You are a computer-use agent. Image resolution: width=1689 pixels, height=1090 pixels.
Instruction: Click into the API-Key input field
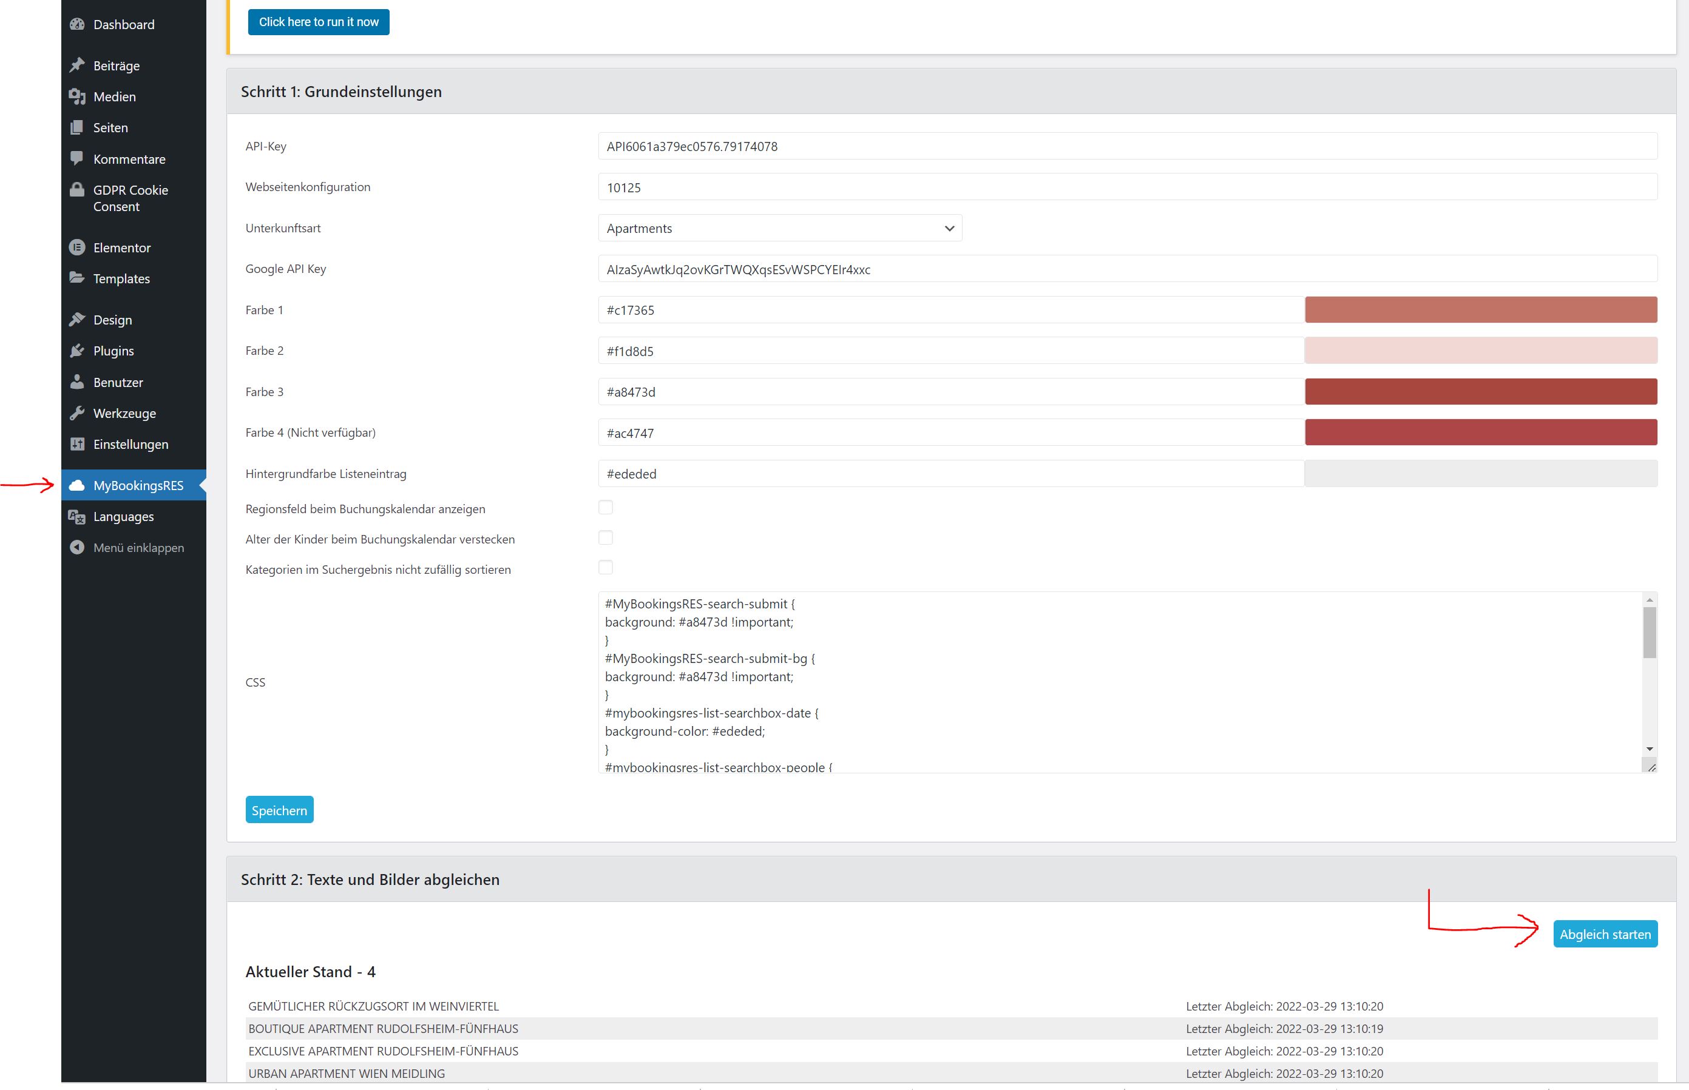click(x=1127, y=147)
